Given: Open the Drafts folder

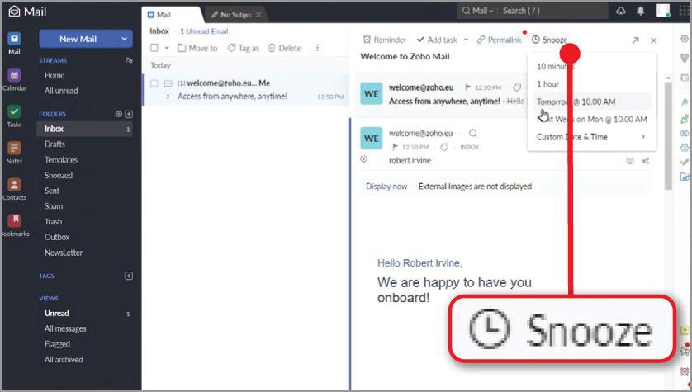Looking at the screenshot, I should (x=55, y=144).
